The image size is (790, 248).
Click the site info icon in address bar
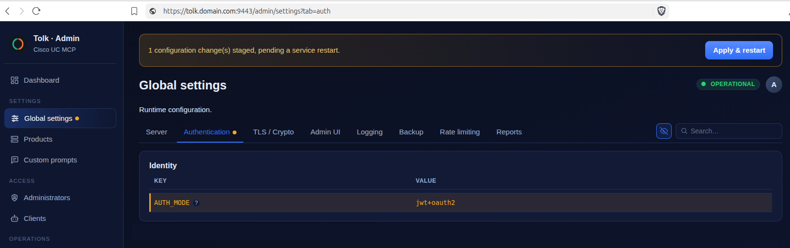click(153, 11)
